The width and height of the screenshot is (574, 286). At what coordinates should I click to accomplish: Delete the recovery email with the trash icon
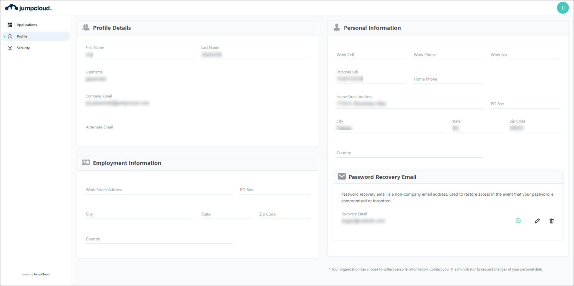coord(552,221)
